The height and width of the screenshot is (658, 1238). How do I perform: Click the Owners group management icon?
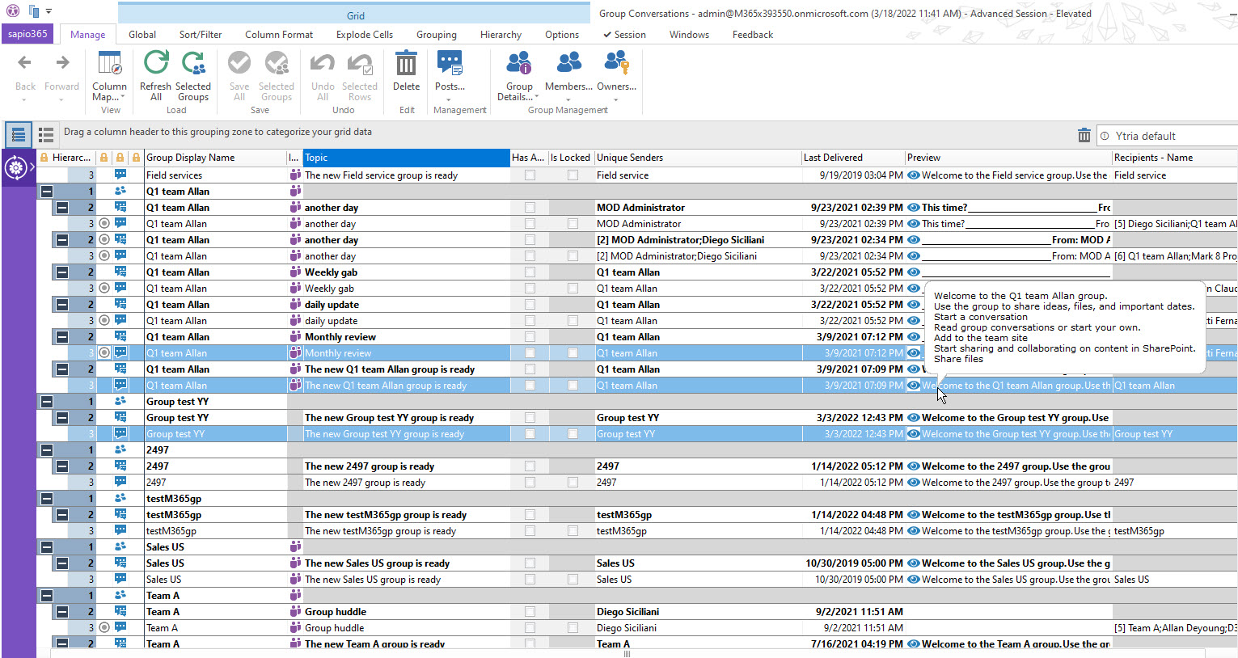pyautogui.click(x=616, y=65)
